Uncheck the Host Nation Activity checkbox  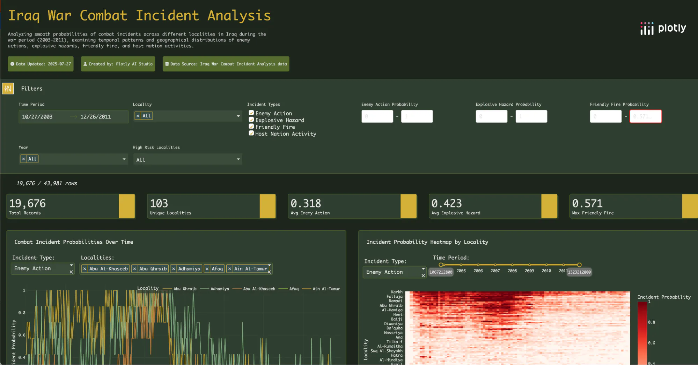tap(251, 133)
